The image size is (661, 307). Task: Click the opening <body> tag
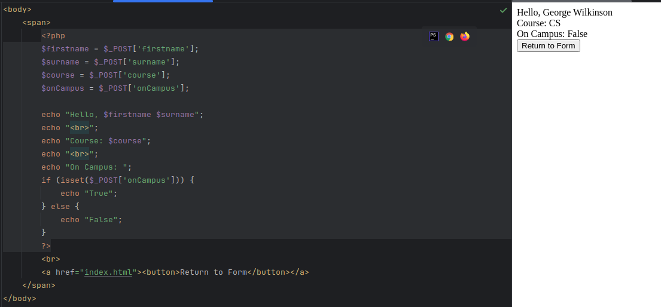(x=17, y=10)
